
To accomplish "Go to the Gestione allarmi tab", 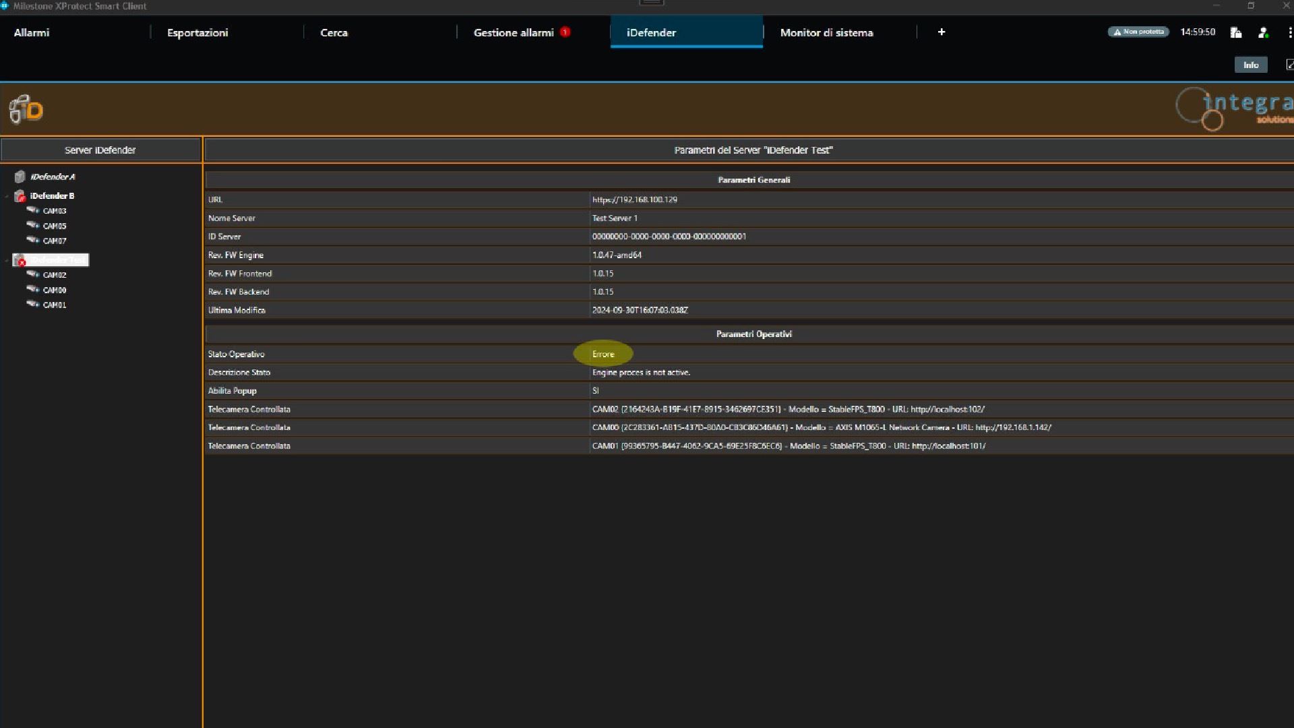I will coord(514,32).
